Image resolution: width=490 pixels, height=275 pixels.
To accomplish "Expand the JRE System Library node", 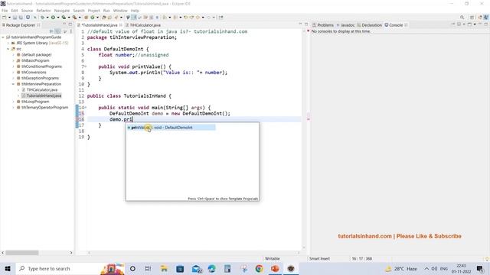I will click(8, 43).
